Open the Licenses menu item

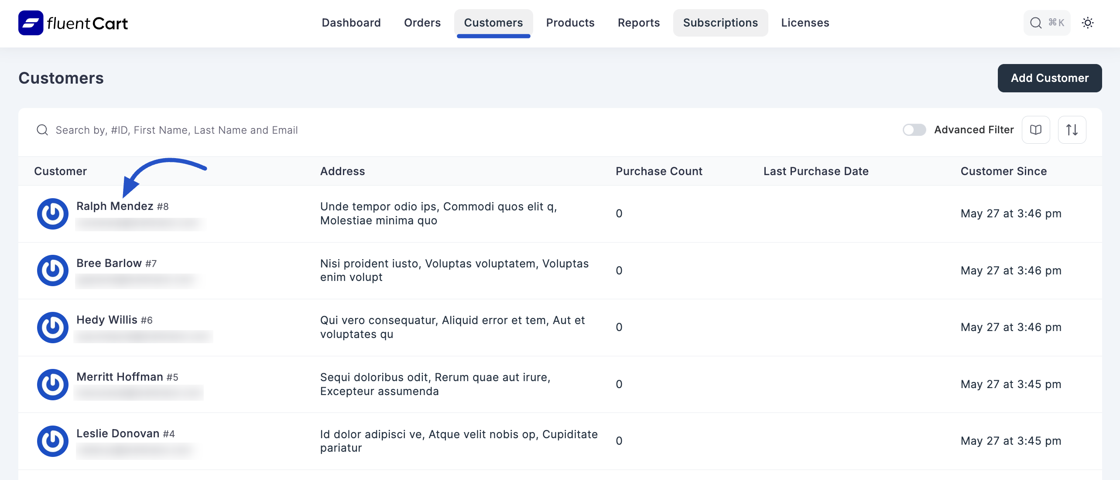point(805,23)
